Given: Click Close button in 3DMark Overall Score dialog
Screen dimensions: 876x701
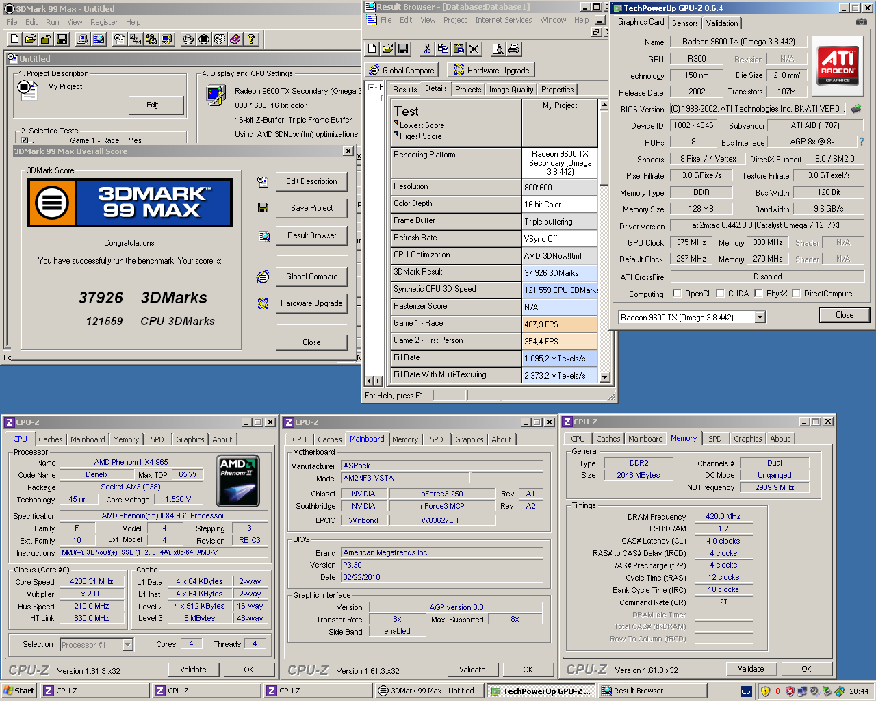Looking at the screenshot, I should [311, 342].
